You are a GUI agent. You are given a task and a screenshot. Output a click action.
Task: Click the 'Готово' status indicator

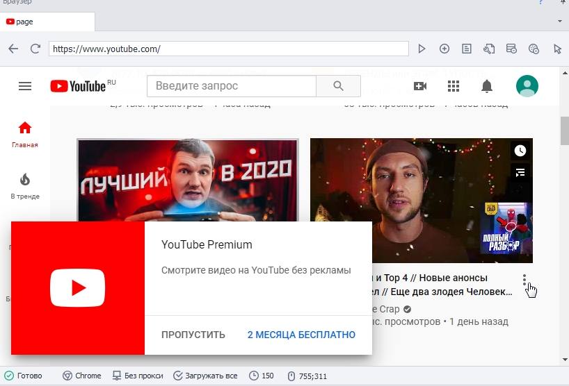[x=23, y=376]
